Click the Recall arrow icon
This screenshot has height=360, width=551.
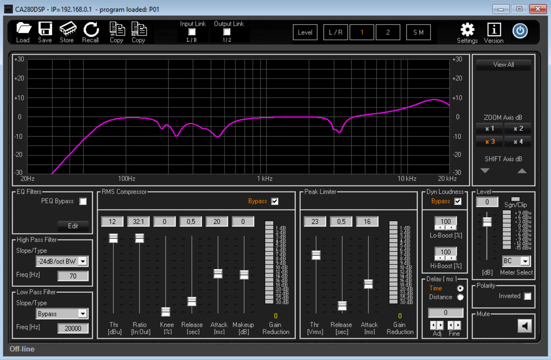91,29
